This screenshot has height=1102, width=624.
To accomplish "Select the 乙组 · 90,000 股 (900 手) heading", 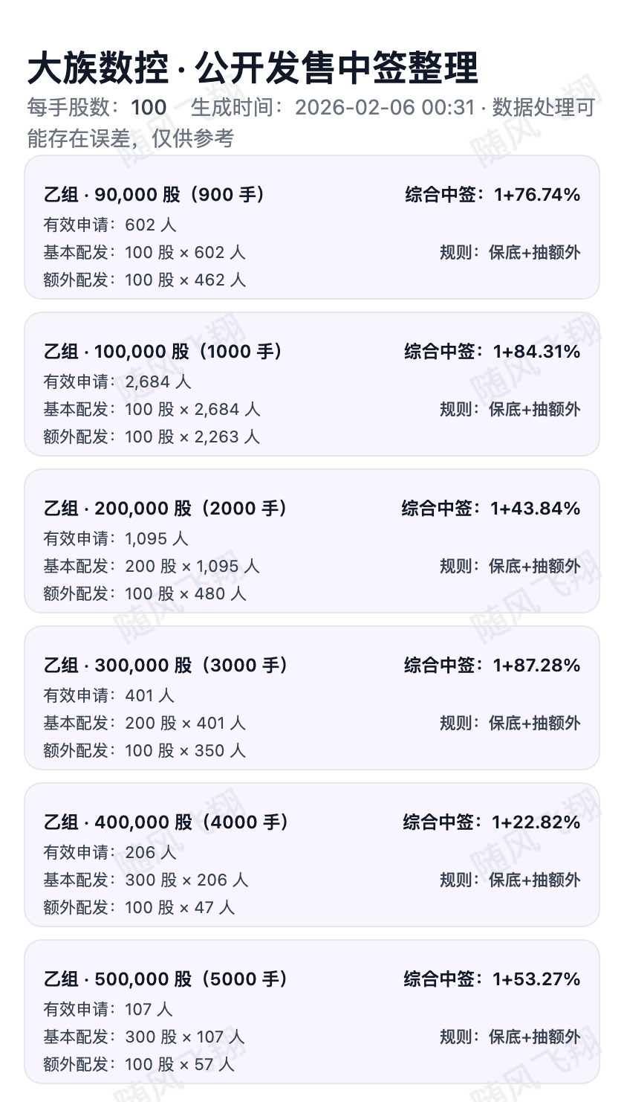I will pos(155,195).
